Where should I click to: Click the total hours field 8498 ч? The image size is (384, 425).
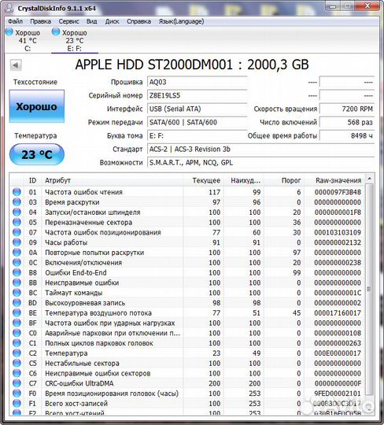click(347, 135)
